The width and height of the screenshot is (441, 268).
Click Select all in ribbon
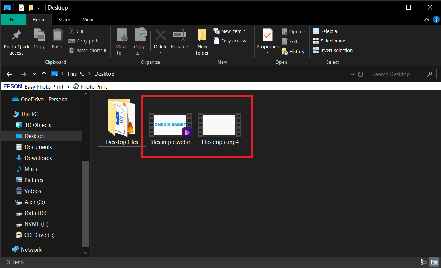click(326, 31)
